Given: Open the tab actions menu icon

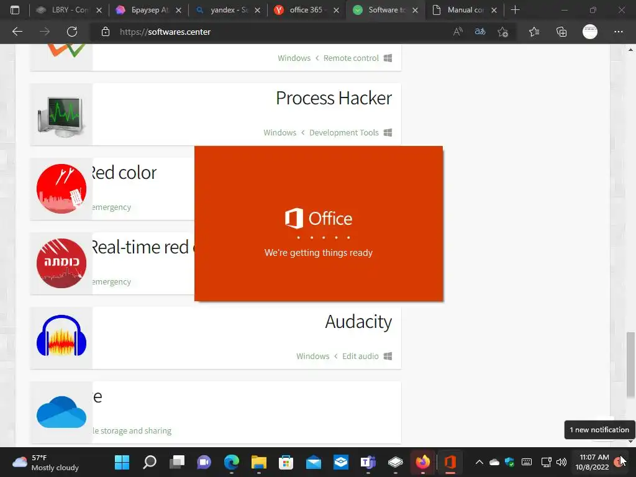Looking at the screenshot, I should (15, 10).
